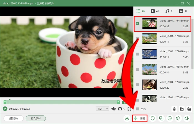Viewport: 194px width, 124px height.
Task: Uncheck the Video_2504...164850.mp4 checkbox
Action: 137,23
